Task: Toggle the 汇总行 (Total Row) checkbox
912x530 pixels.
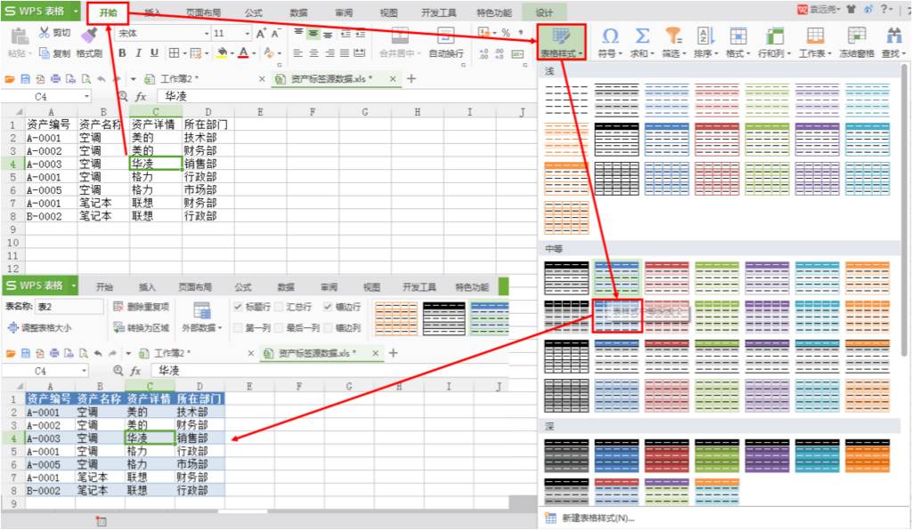Action: pyautogui.click(x=279, y=306)
